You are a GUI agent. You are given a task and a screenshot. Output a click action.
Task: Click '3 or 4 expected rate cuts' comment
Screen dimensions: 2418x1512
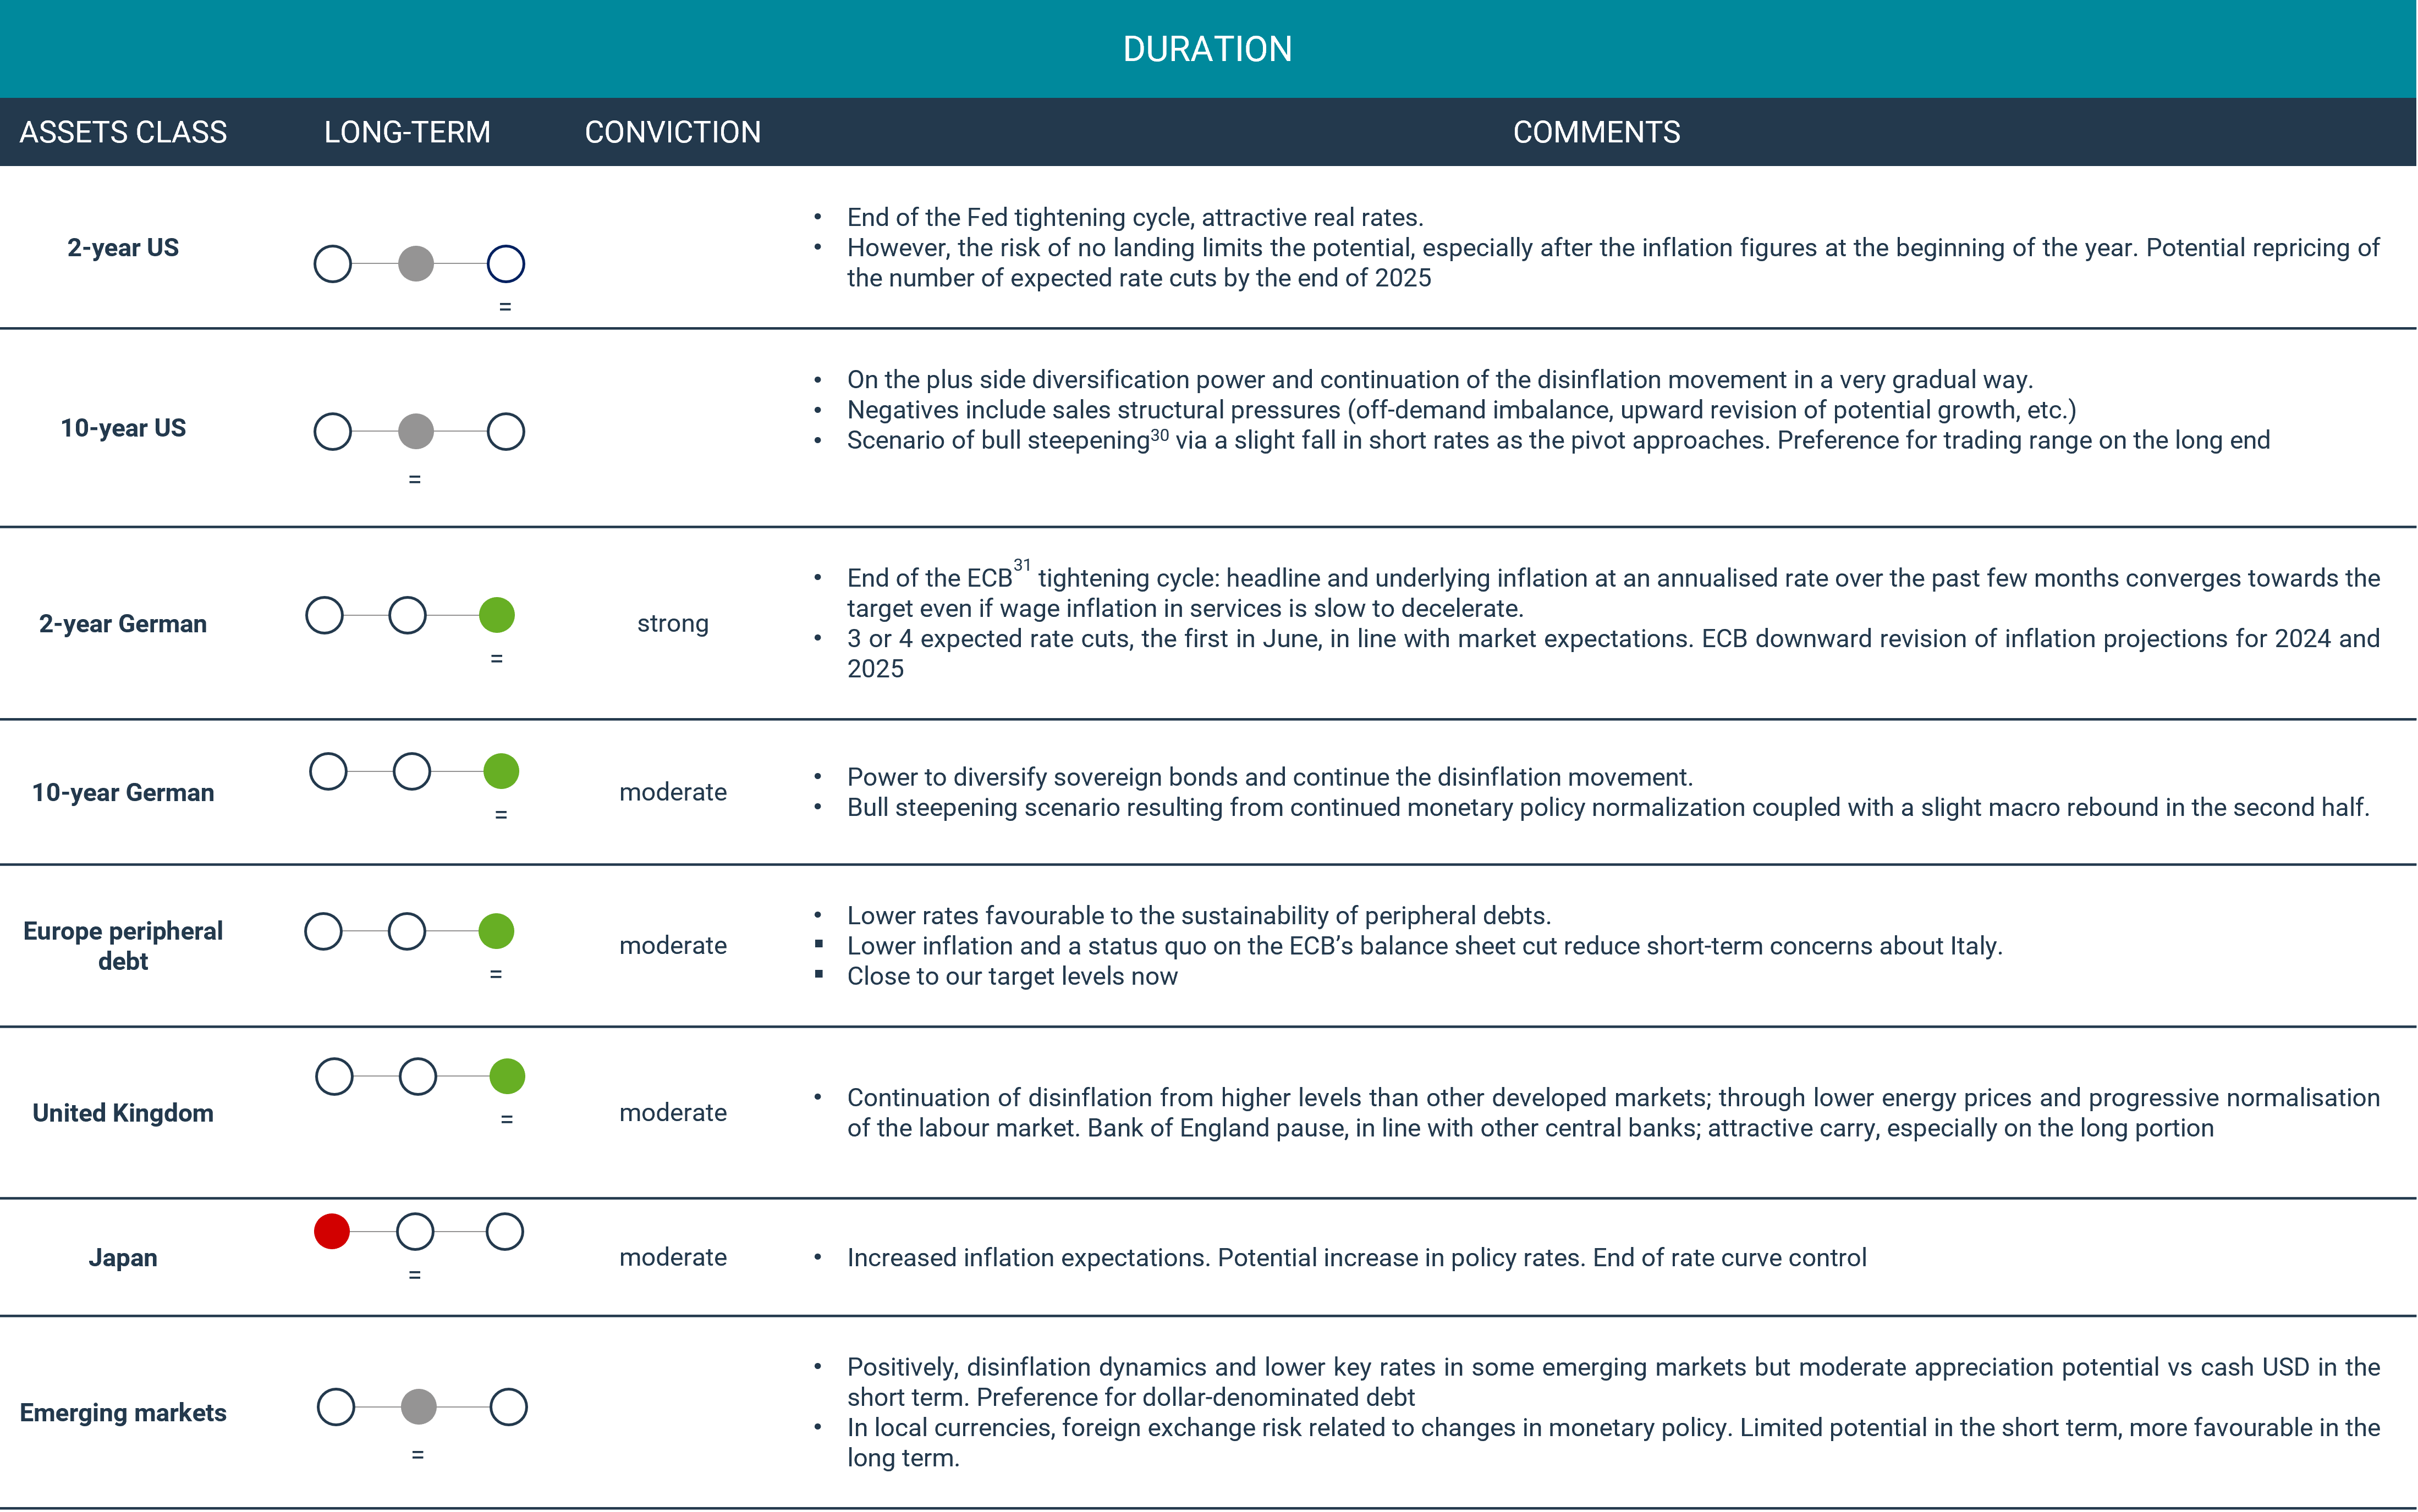tap(1613, 654)
